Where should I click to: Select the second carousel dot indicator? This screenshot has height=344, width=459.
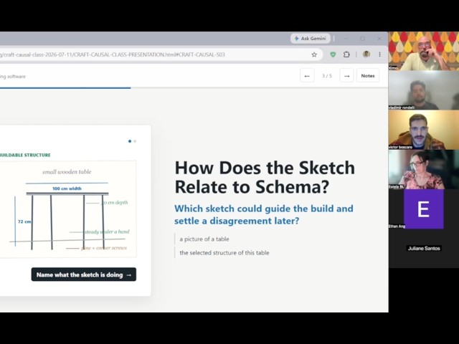[135, 141]
